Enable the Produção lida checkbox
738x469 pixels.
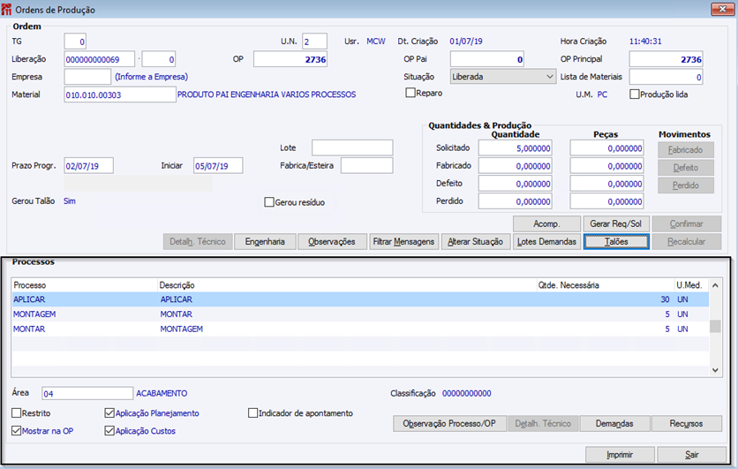pos(635,95)
